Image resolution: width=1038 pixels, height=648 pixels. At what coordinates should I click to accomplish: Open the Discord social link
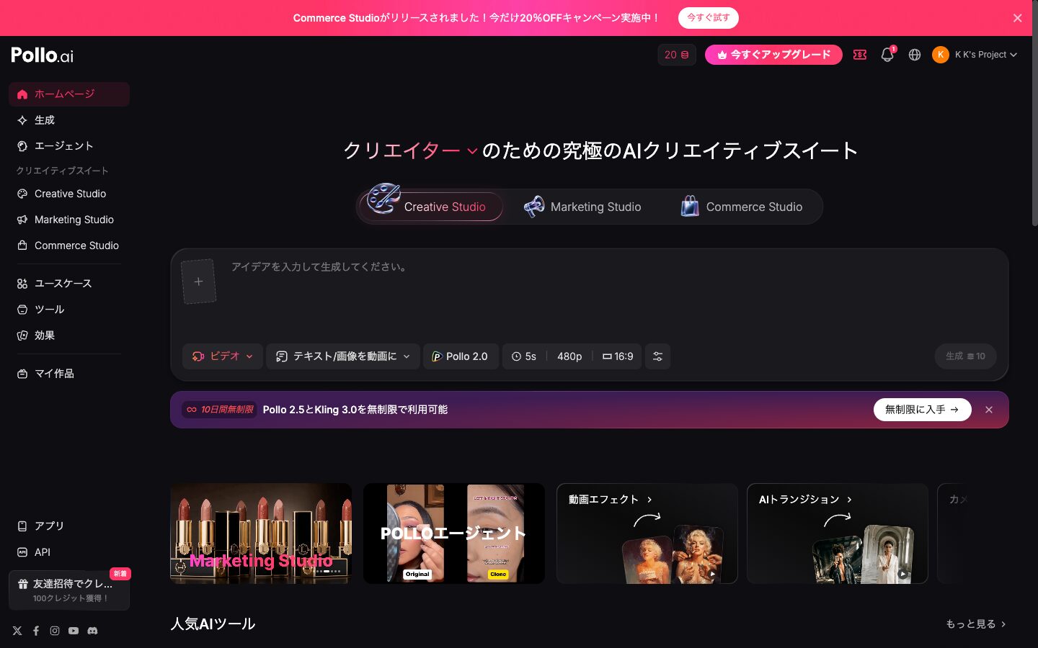pos(92,631)
